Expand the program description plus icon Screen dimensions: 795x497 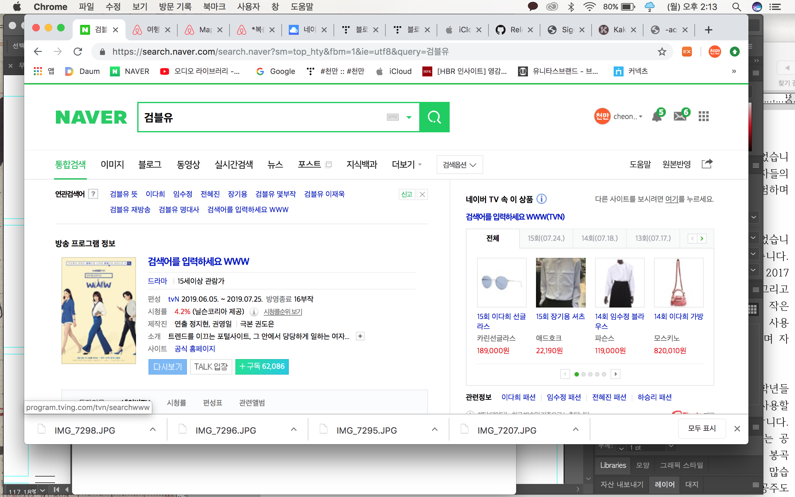[360, 336]
